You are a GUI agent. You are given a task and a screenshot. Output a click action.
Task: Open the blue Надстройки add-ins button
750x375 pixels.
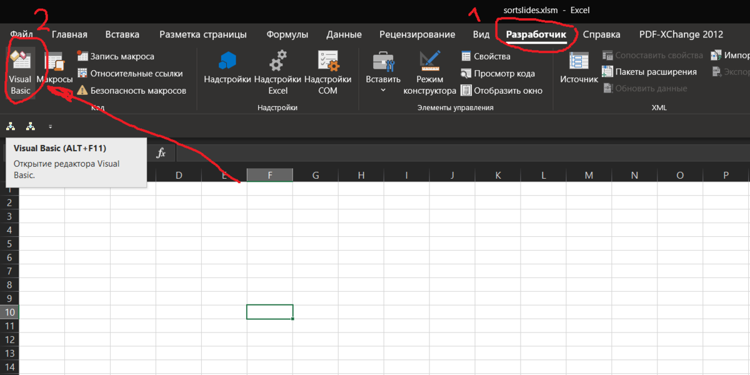coord(227,69)
